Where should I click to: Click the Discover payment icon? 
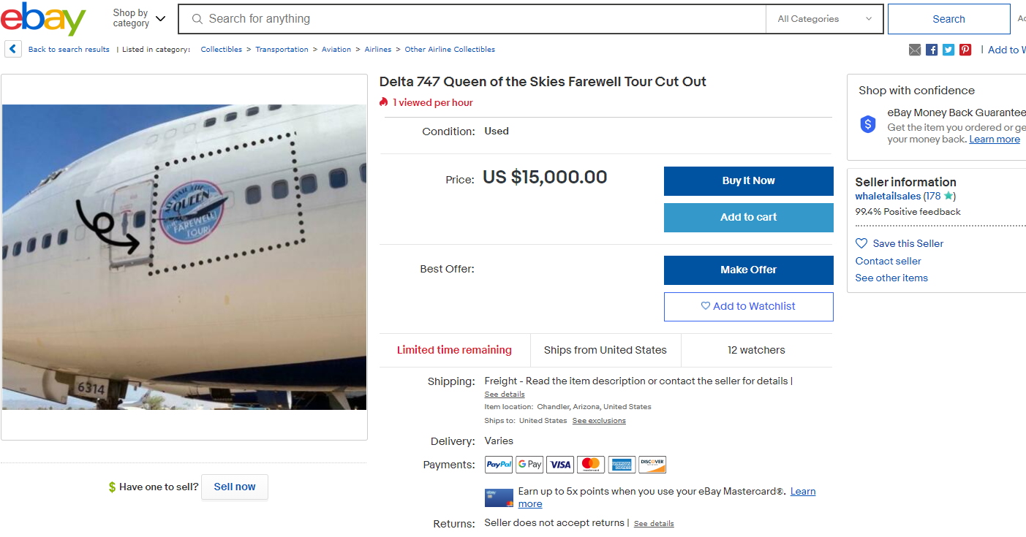pyautogui.click(x=652, y=464)
